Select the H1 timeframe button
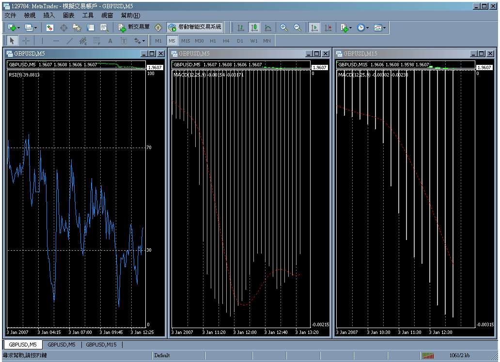 [213, 41]
